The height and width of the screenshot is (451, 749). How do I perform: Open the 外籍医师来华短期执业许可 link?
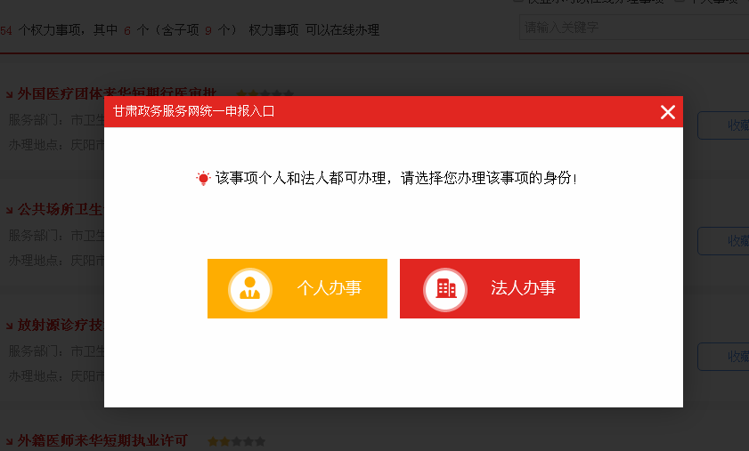click(102, 440)
